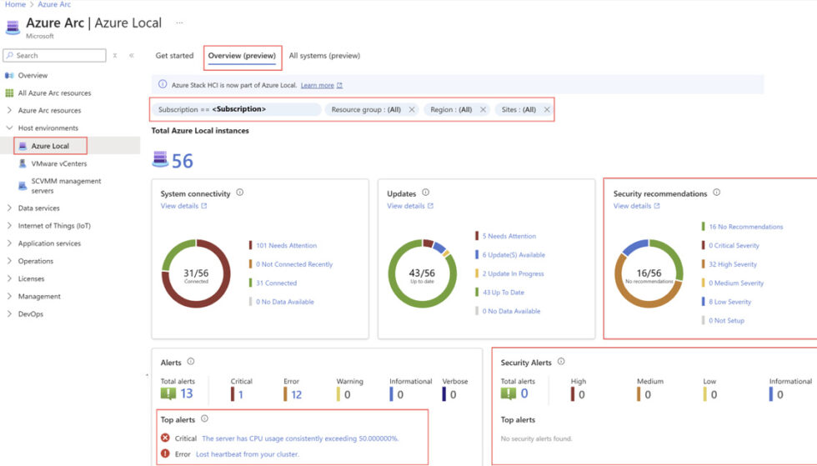Viewport: 817px width, 466px height.
Task: Click the Alerts info icon
Action: 191,361
